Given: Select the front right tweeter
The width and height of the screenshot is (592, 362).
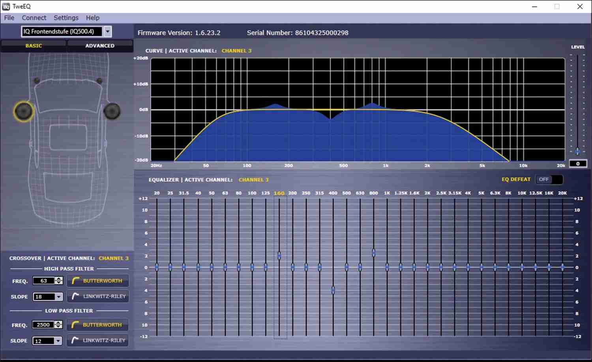Looking at the screenshot, I should (99, 81).
